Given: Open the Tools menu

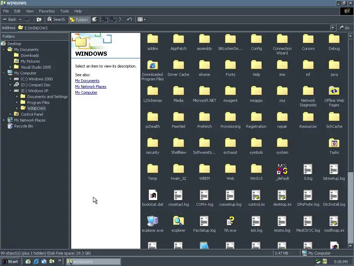Looking at the screenshot, I should tap(65, 11).
